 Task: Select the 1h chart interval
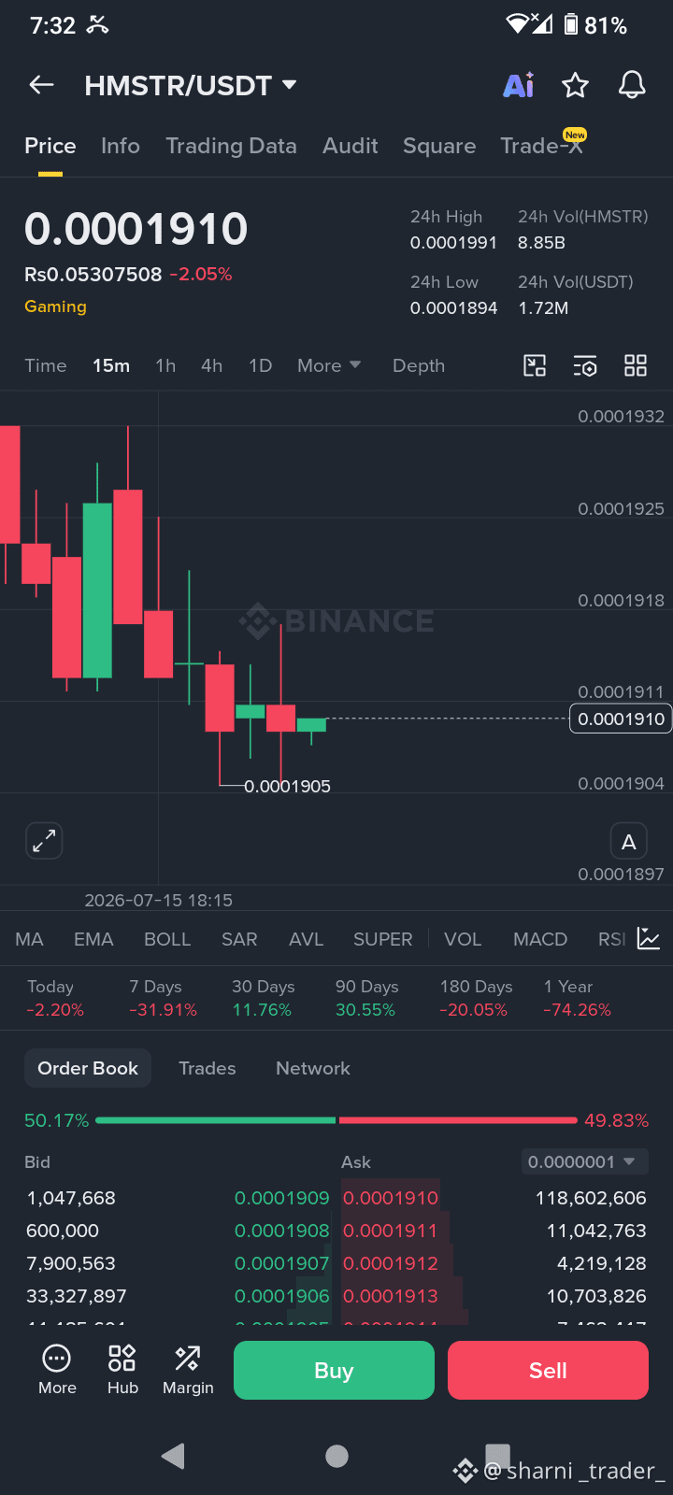point(165,365)
